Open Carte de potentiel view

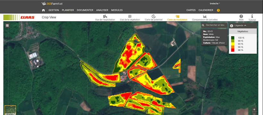[154, 18]
